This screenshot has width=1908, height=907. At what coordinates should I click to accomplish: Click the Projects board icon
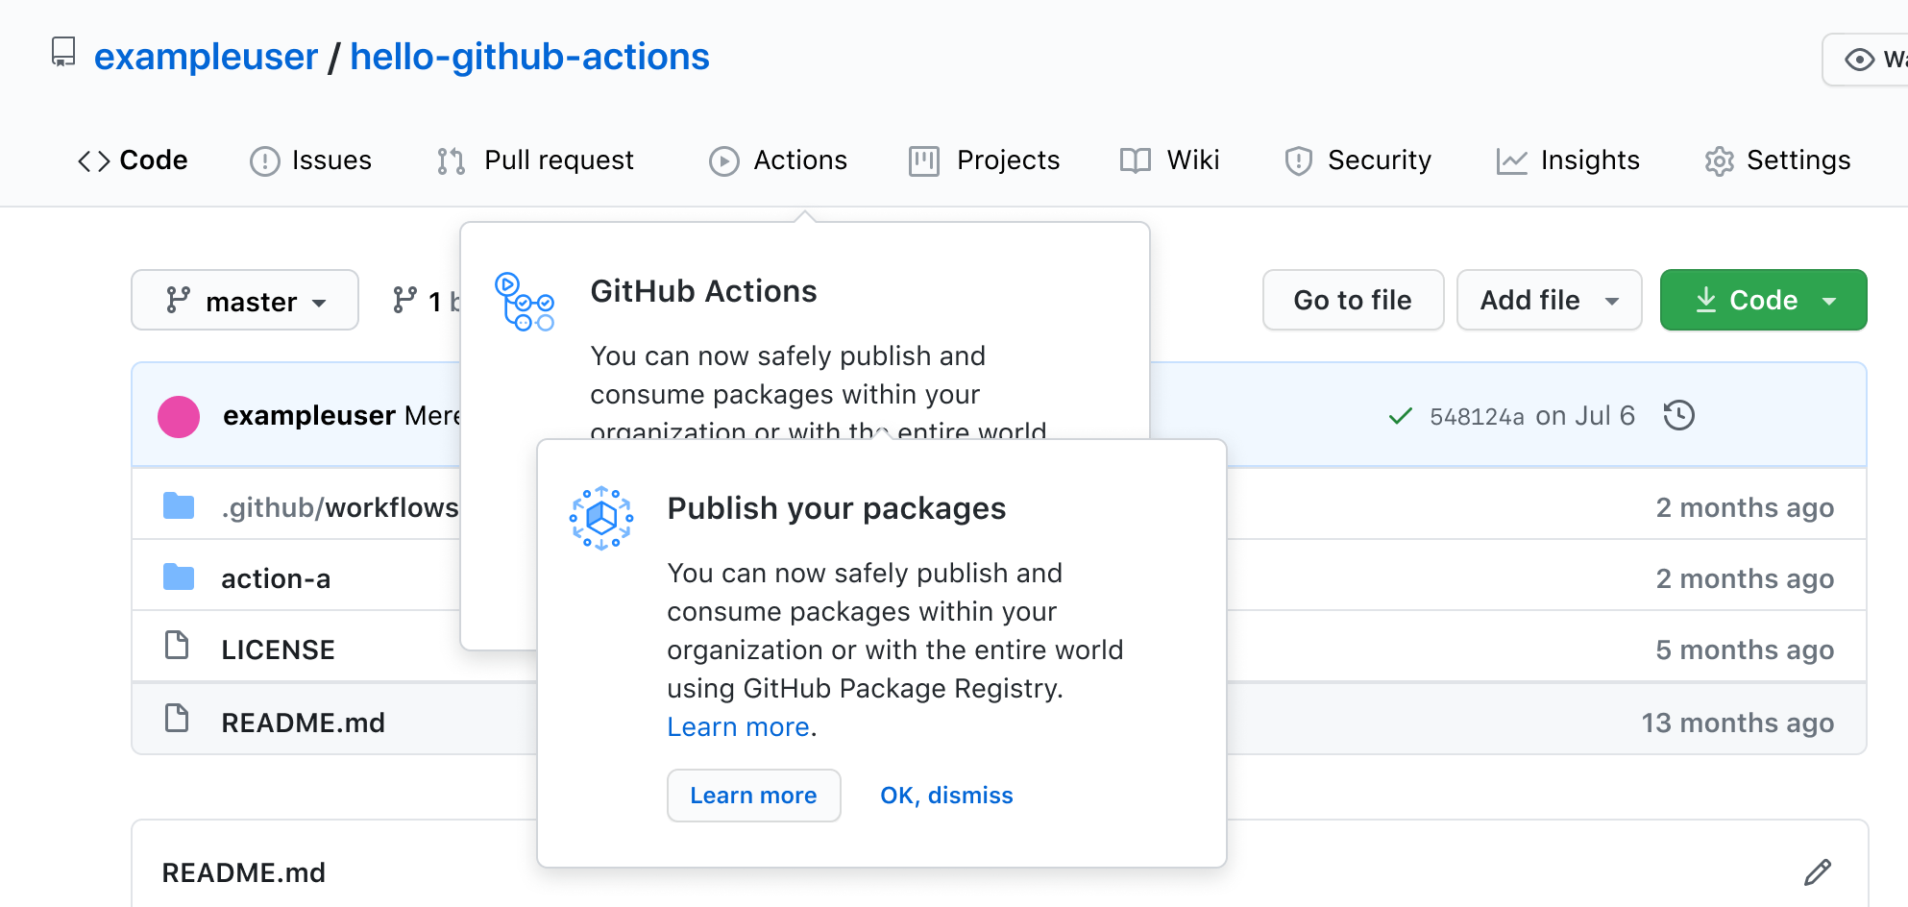(x=924, y=161)
